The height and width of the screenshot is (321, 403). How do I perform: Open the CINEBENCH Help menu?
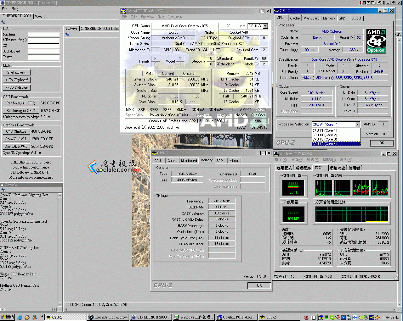coord(15,9)
